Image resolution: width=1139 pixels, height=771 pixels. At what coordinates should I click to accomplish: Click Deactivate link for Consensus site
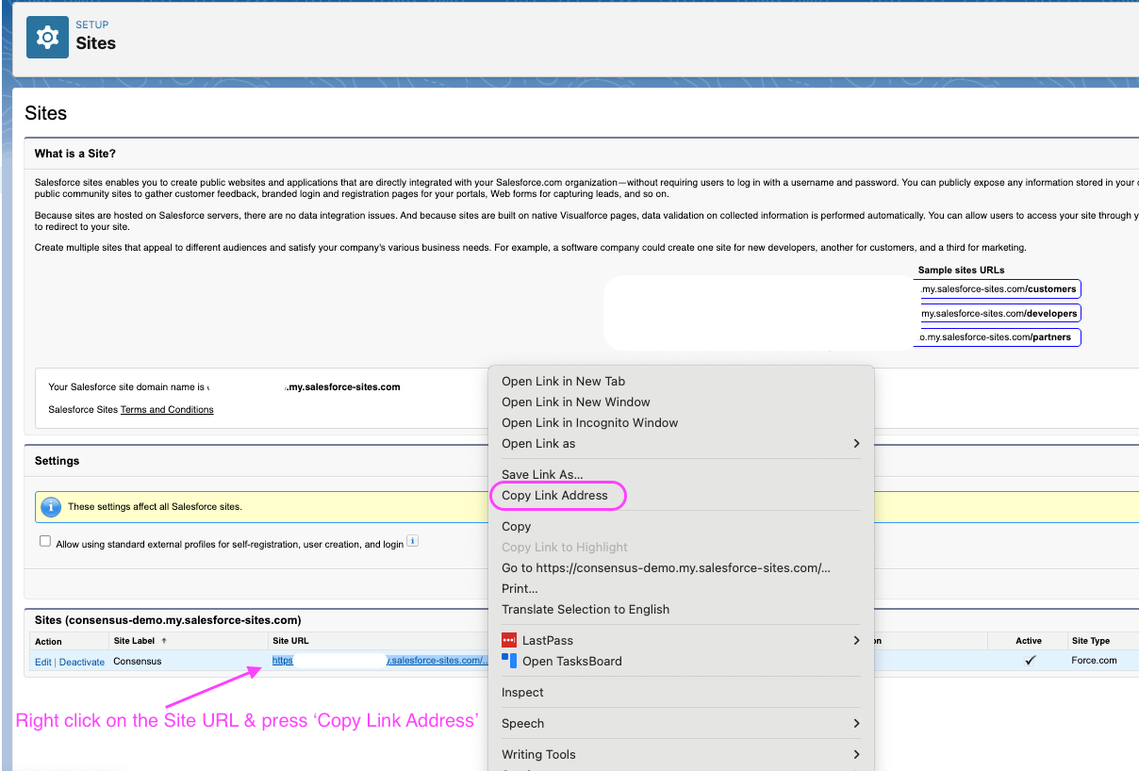point(82,662)
